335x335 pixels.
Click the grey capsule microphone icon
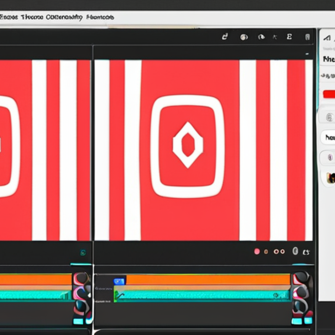coord(295,251)
